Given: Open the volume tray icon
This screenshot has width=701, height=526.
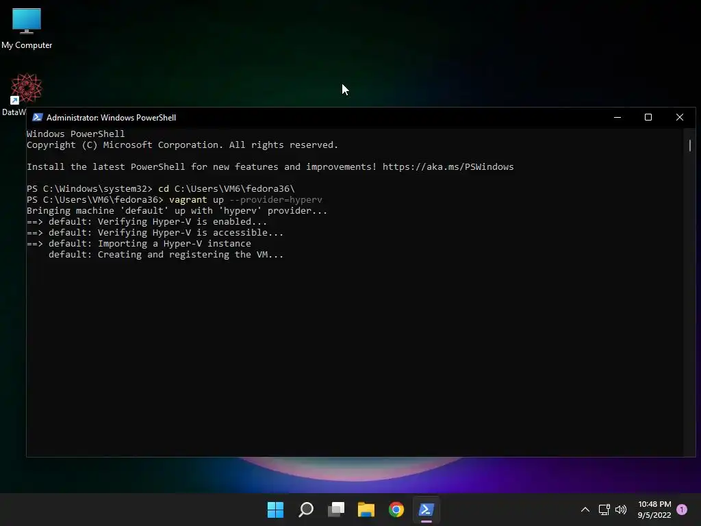Looking at the screenshot, I should click(621, 510).
